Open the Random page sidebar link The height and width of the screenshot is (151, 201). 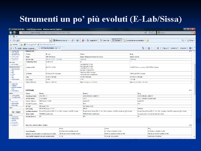pos(14,105)
